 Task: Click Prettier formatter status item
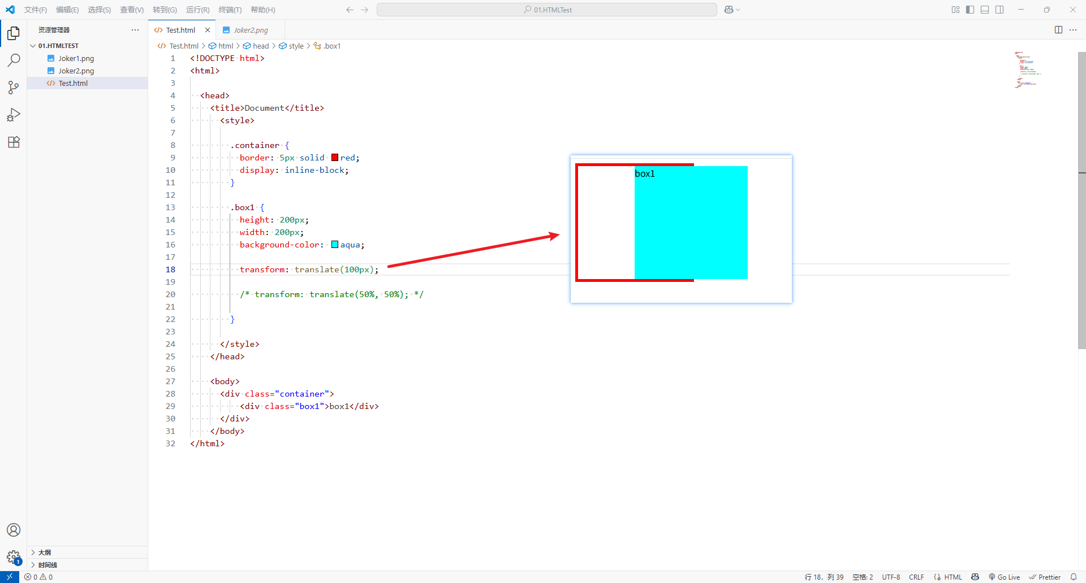pos(1045,577)
